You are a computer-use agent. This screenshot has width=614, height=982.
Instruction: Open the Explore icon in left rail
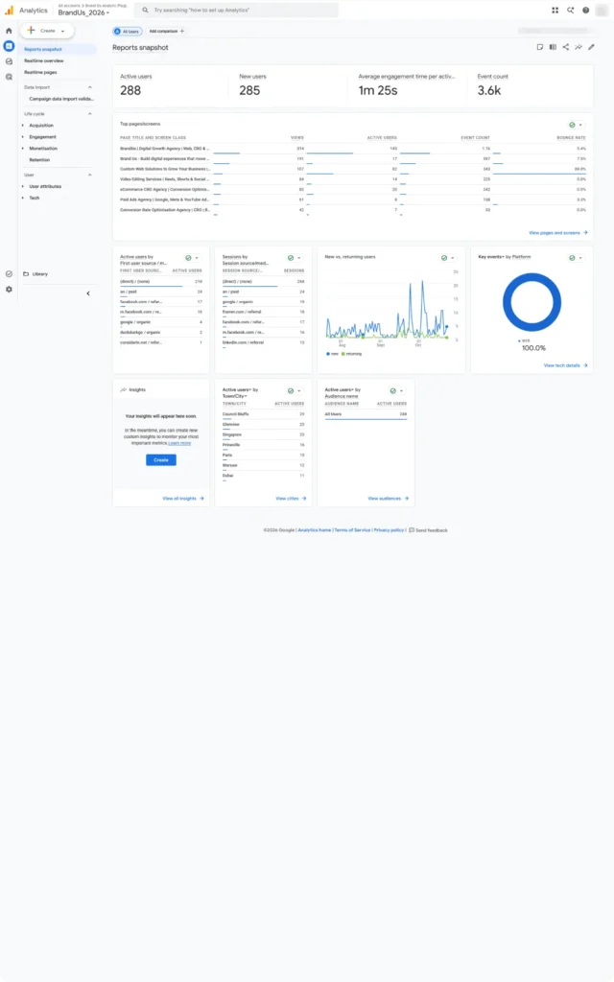pyautogui.click(x=9, y=61)
